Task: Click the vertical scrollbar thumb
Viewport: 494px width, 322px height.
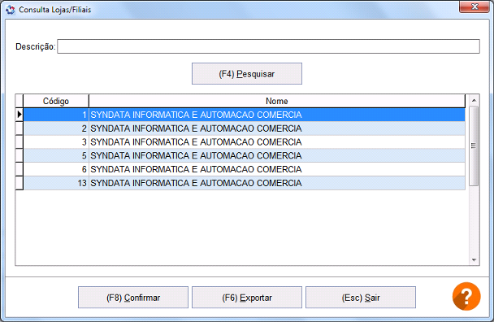Action: [474, 146]
